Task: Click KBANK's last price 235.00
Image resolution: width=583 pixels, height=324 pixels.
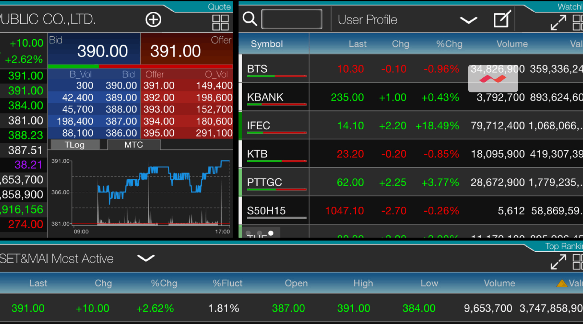Action: 347,97
